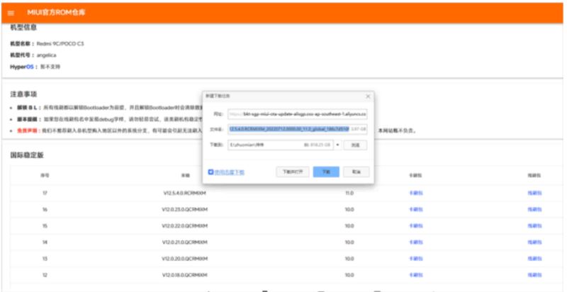The image size is (567, 292).
Task: Open fastboot ROM link for V12.0.21.0.QCRMIXM
Action: pos(534,242)
